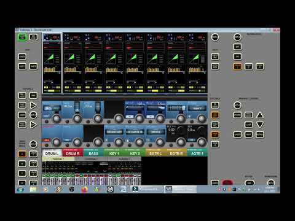Open the round SETUP button at the right panel top

pyautogui.click(x=237, y=37)
